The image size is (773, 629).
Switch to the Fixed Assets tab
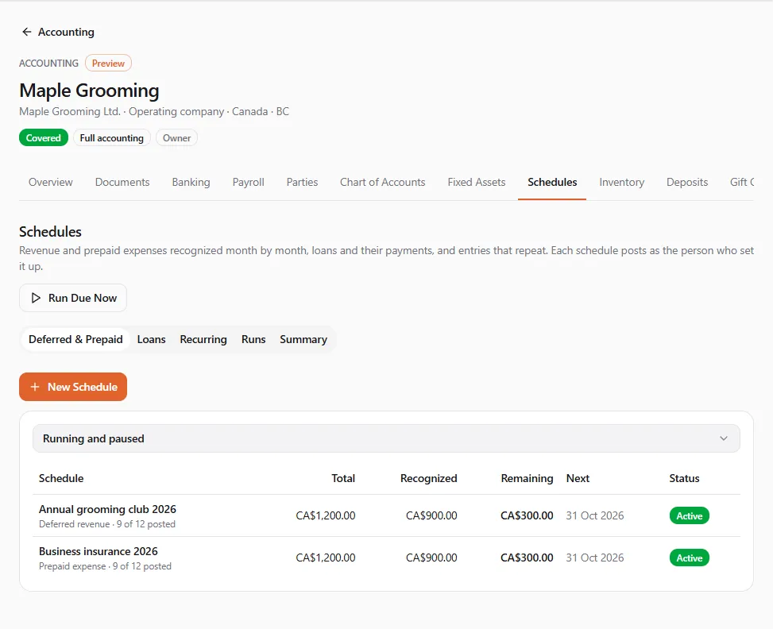pos(476,183)
